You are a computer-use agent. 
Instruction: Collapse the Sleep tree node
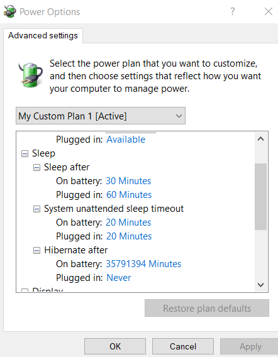point(25,154)
